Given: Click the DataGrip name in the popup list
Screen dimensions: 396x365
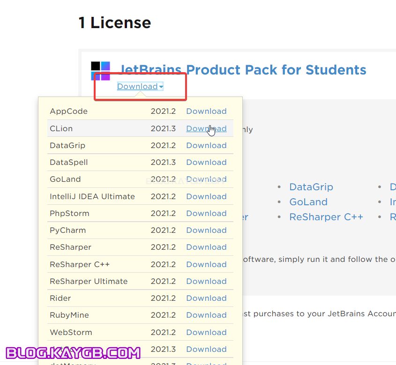Looking at the screenshot, I should point(67,146).
